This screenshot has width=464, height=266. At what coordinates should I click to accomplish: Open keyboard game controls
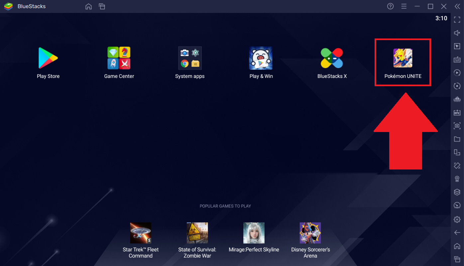click(457, 60)
